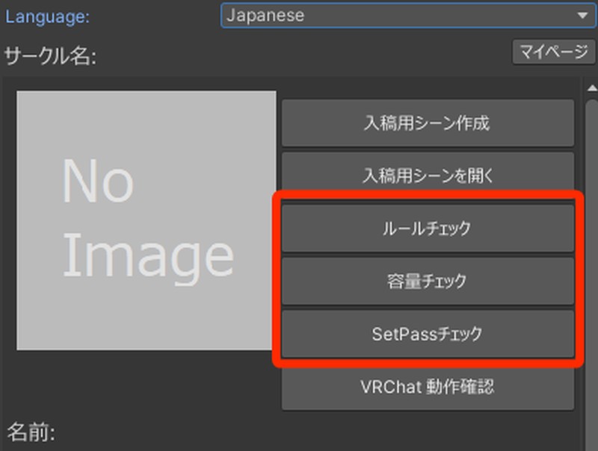The image size is (598, 451).
Task: Select the No Image thumbnail placeholder
Action: coord(147,220)
